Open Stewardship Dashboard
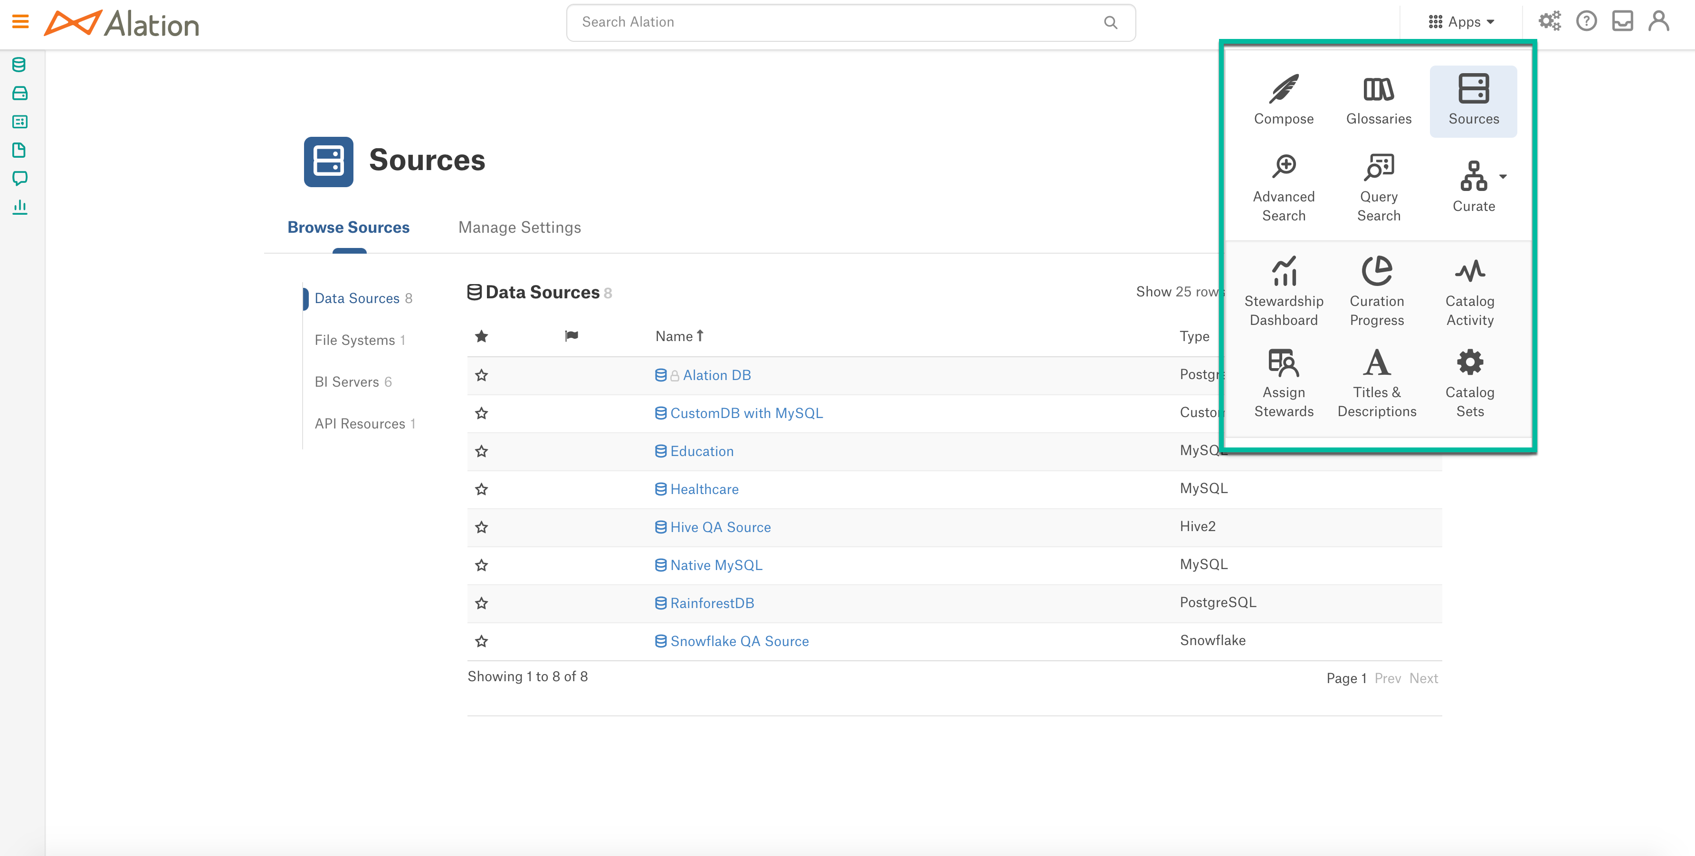This screenshot has height=856, width=1695. coord(1284,291)
